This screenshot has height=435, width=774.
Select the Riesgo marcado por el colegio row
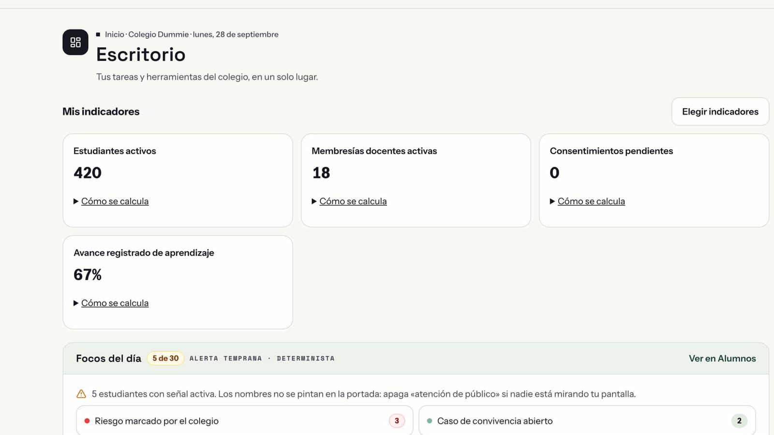[x=245, y=420]
